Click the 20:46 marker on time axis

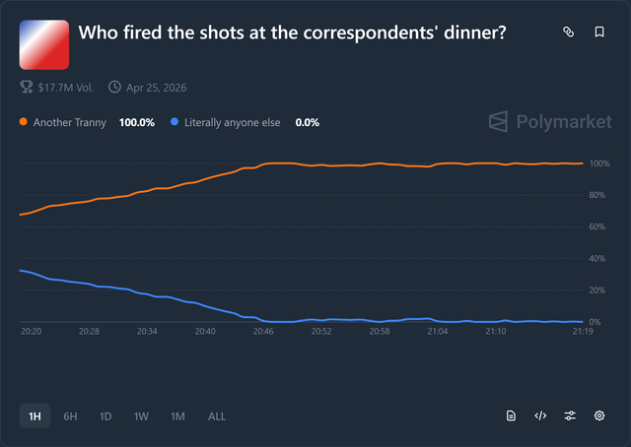pos(263,332)
